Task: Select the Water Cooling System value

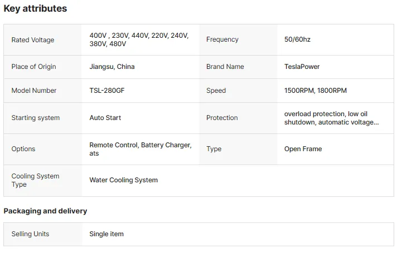Action: point(124,180)
